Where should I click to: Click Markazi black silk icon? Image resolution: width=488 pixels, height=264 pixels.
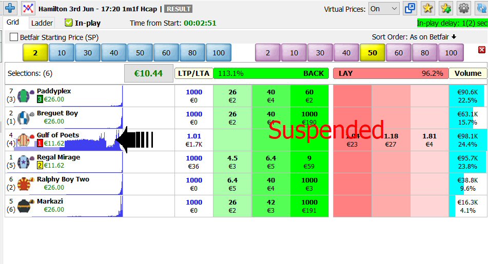point(24,206)
